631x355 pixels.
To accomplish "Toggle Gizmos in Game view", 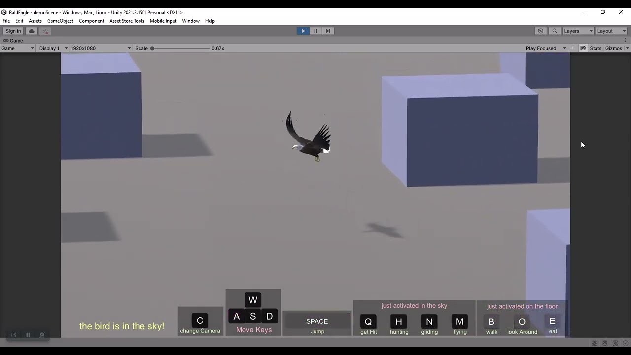I will pyautogui.click(x=613, y=48).
